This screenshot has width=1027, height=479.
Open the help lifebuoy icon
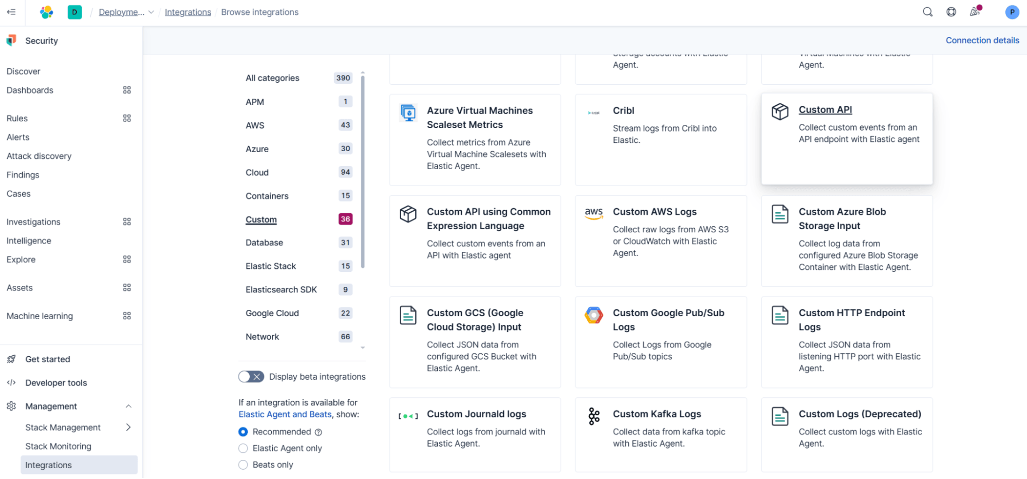(x=951, y=12)
